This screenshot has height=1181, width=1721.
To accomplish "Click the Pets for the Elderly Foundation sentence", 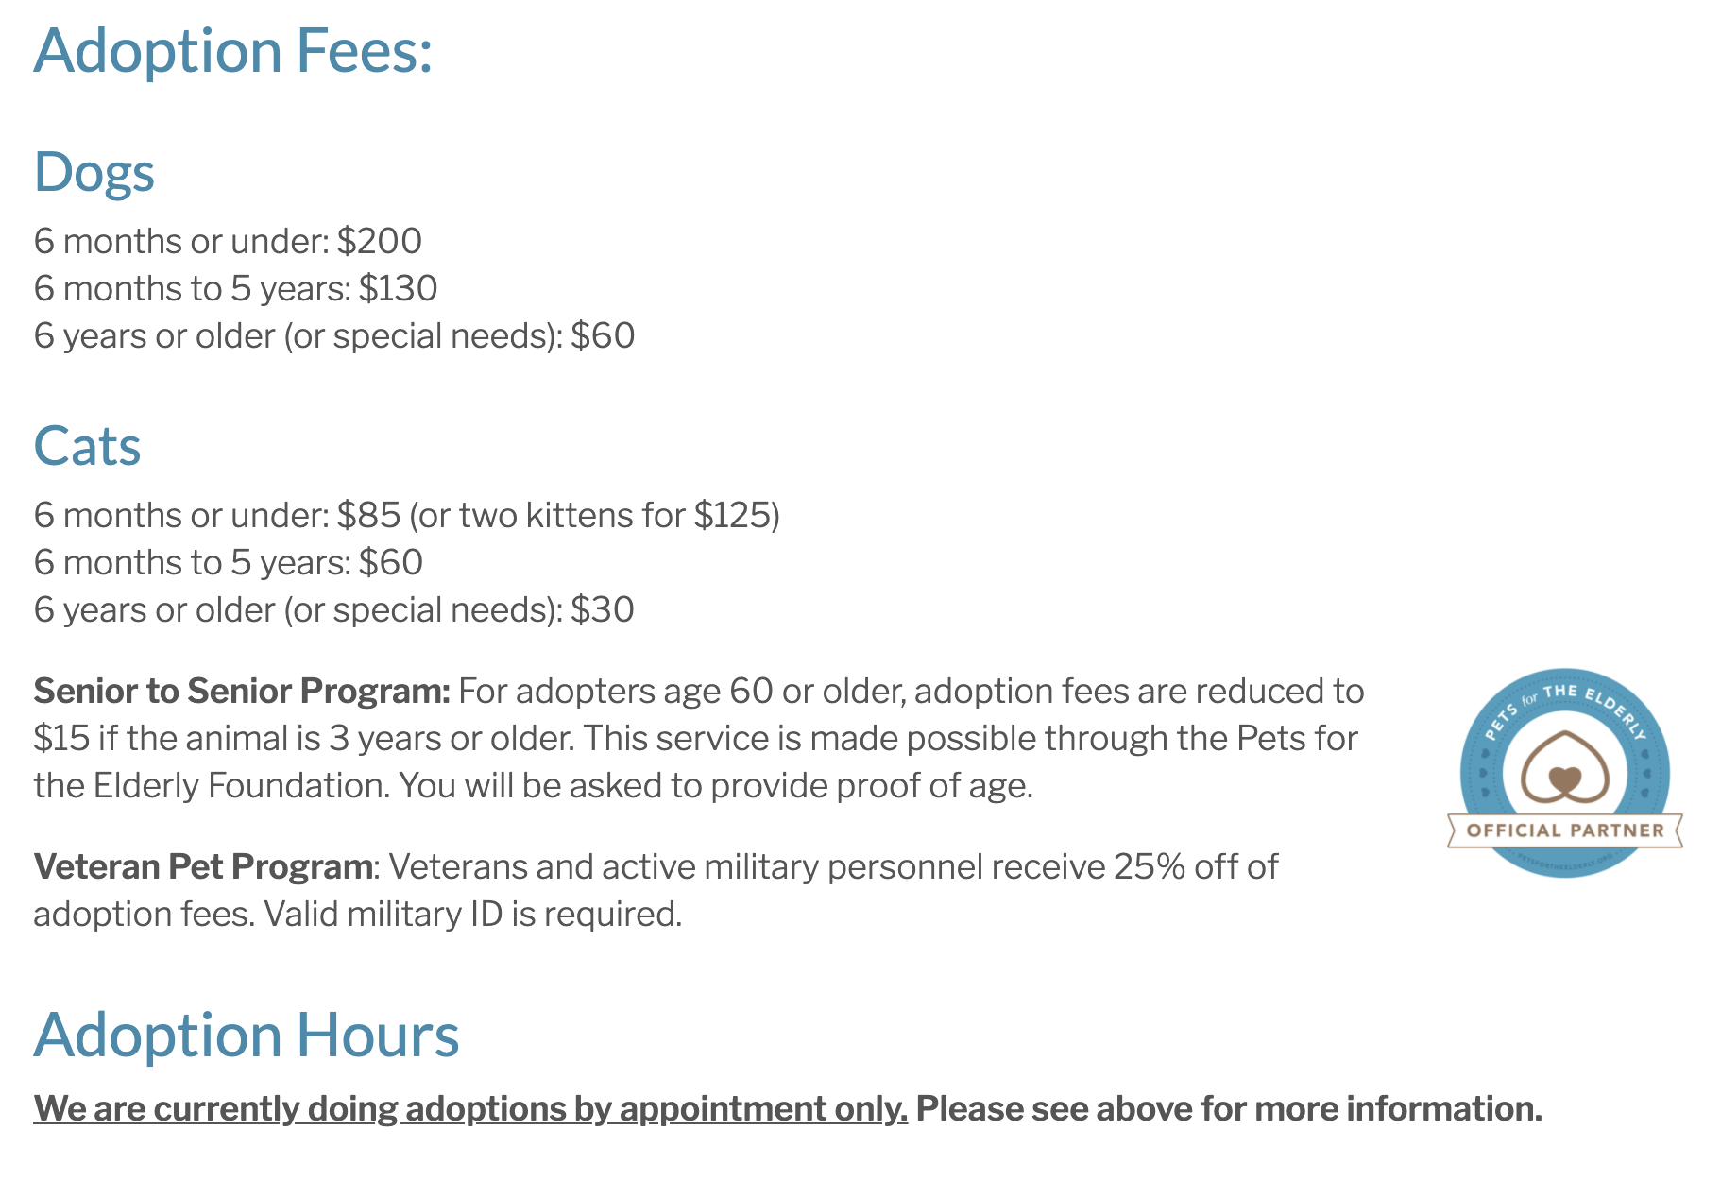I will coord(695,762).
